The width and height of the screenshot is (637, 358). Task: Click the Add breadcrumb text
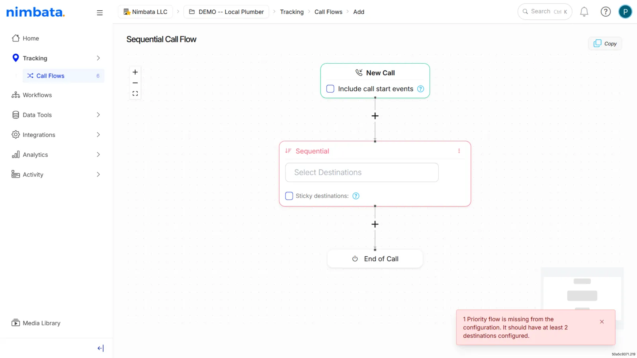coord(359,12)
